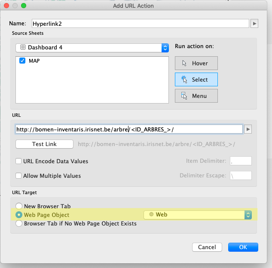Confirm with the OK button
272x268 pixels.
pos(243,247)
